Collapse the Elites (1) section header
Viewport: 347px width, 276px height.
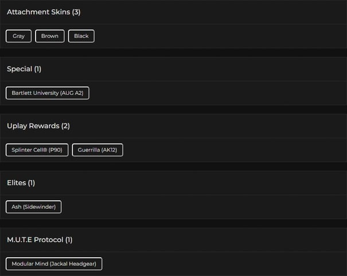point(172,182)
